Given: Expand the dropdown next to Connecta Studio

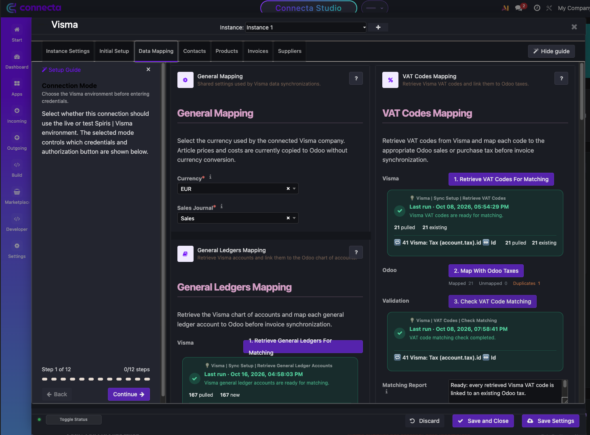Looking at the screenshot, I should 375,8.
